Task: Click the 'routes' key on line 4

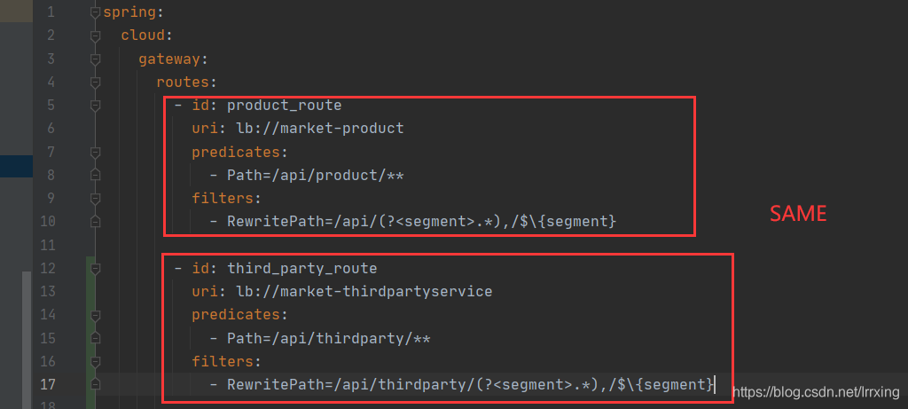Action: tap(183, 83)
